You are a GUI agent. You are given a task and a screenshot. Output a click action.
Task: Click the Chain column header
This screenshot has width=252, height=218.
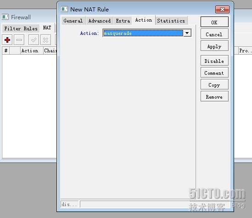50,50
